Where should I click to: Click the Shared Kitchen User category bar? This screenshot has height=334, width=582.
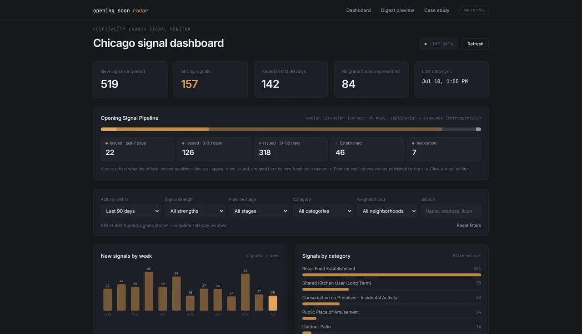tap(326, 290)
